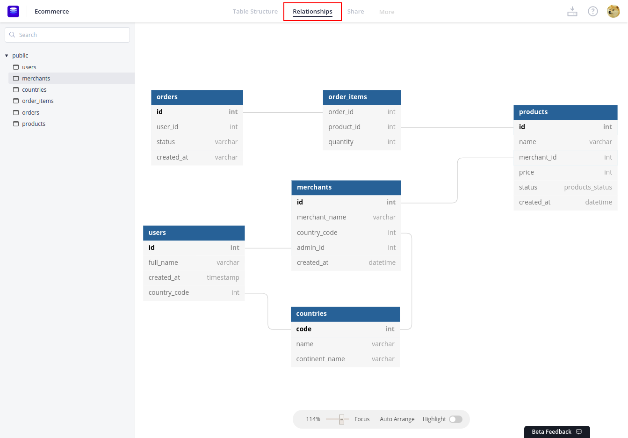This screenshot has width=628, height=438.
Task: Select country_code row in users table
Action: pyautogui.click(x=194, y=292)
